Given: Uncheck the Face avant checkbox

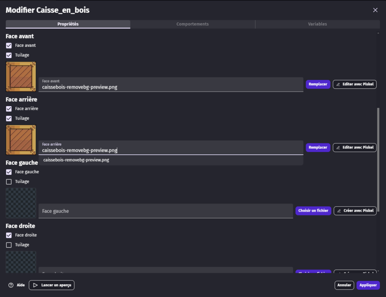Looking at the screenshot, I should tap(9, 45).
